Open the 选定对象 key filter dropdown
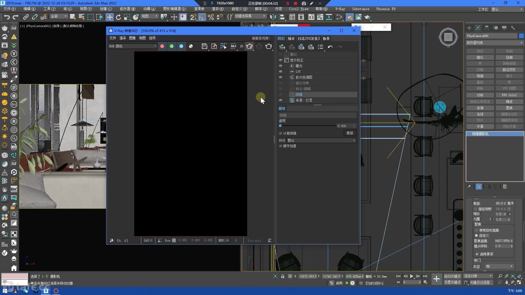This screenshot has height=295, width=525. 478,276
